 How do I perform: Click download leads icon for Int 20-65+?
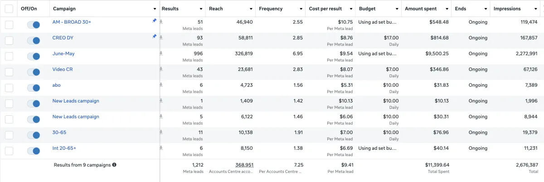click(x=161, y=148)
